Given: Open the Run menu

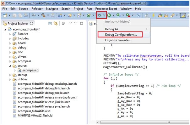Looking at the screenshot, I should tap(89, 9).
